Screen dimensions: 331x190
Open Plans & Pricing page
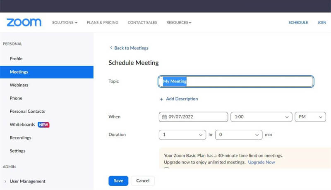(x=102, y=22)
